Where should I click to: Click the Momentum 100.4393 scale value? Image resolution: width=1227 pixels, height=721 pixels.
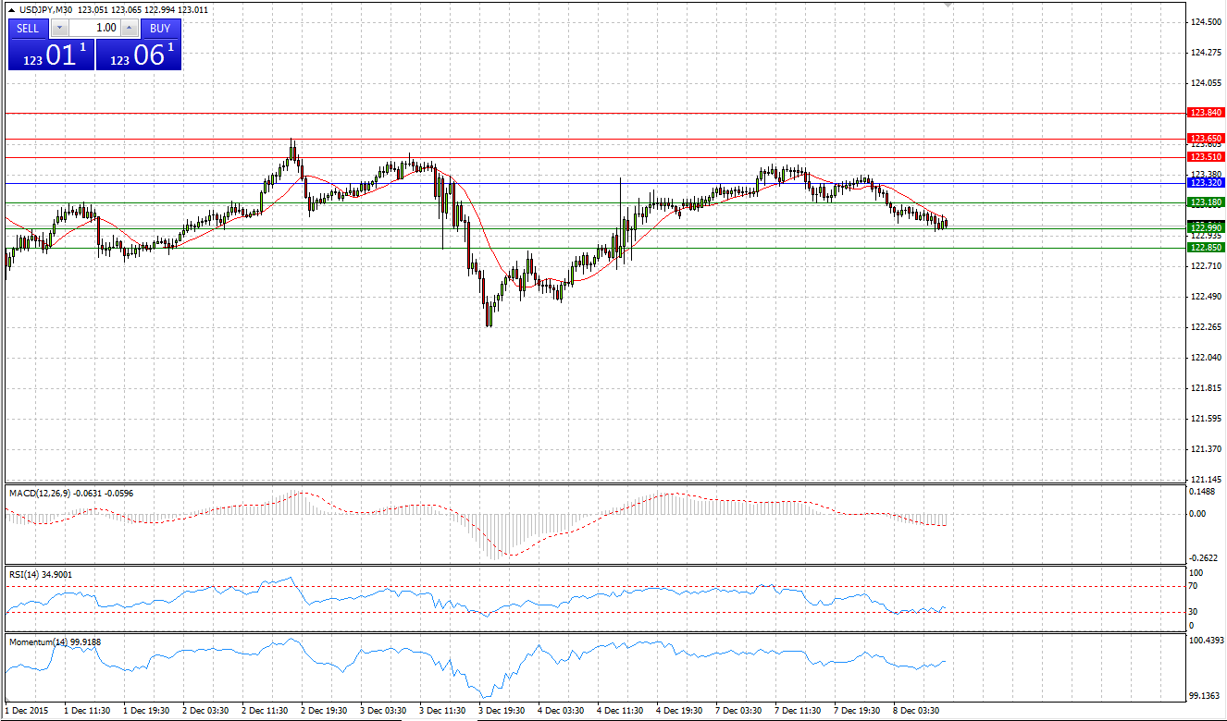(x=1207, y=640)
